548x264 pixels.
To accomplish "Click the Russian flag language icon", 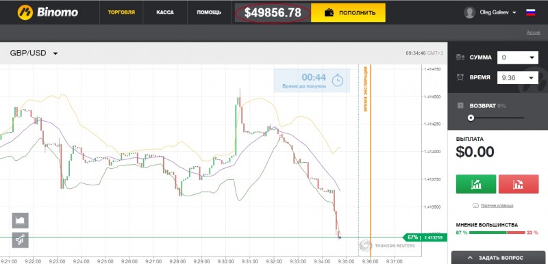I will pos(530,12).
